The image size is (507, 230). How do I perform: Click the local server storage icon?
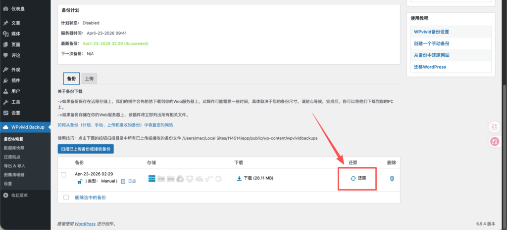pos(152,179)
